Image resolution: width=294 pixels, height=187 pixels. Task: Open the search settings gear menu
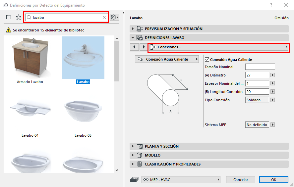pyautogui.click(x=115, y=17)
